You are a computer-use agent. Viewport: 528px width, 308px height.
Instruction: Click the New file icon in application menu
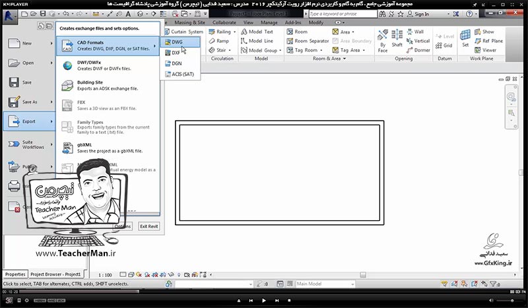14,44
